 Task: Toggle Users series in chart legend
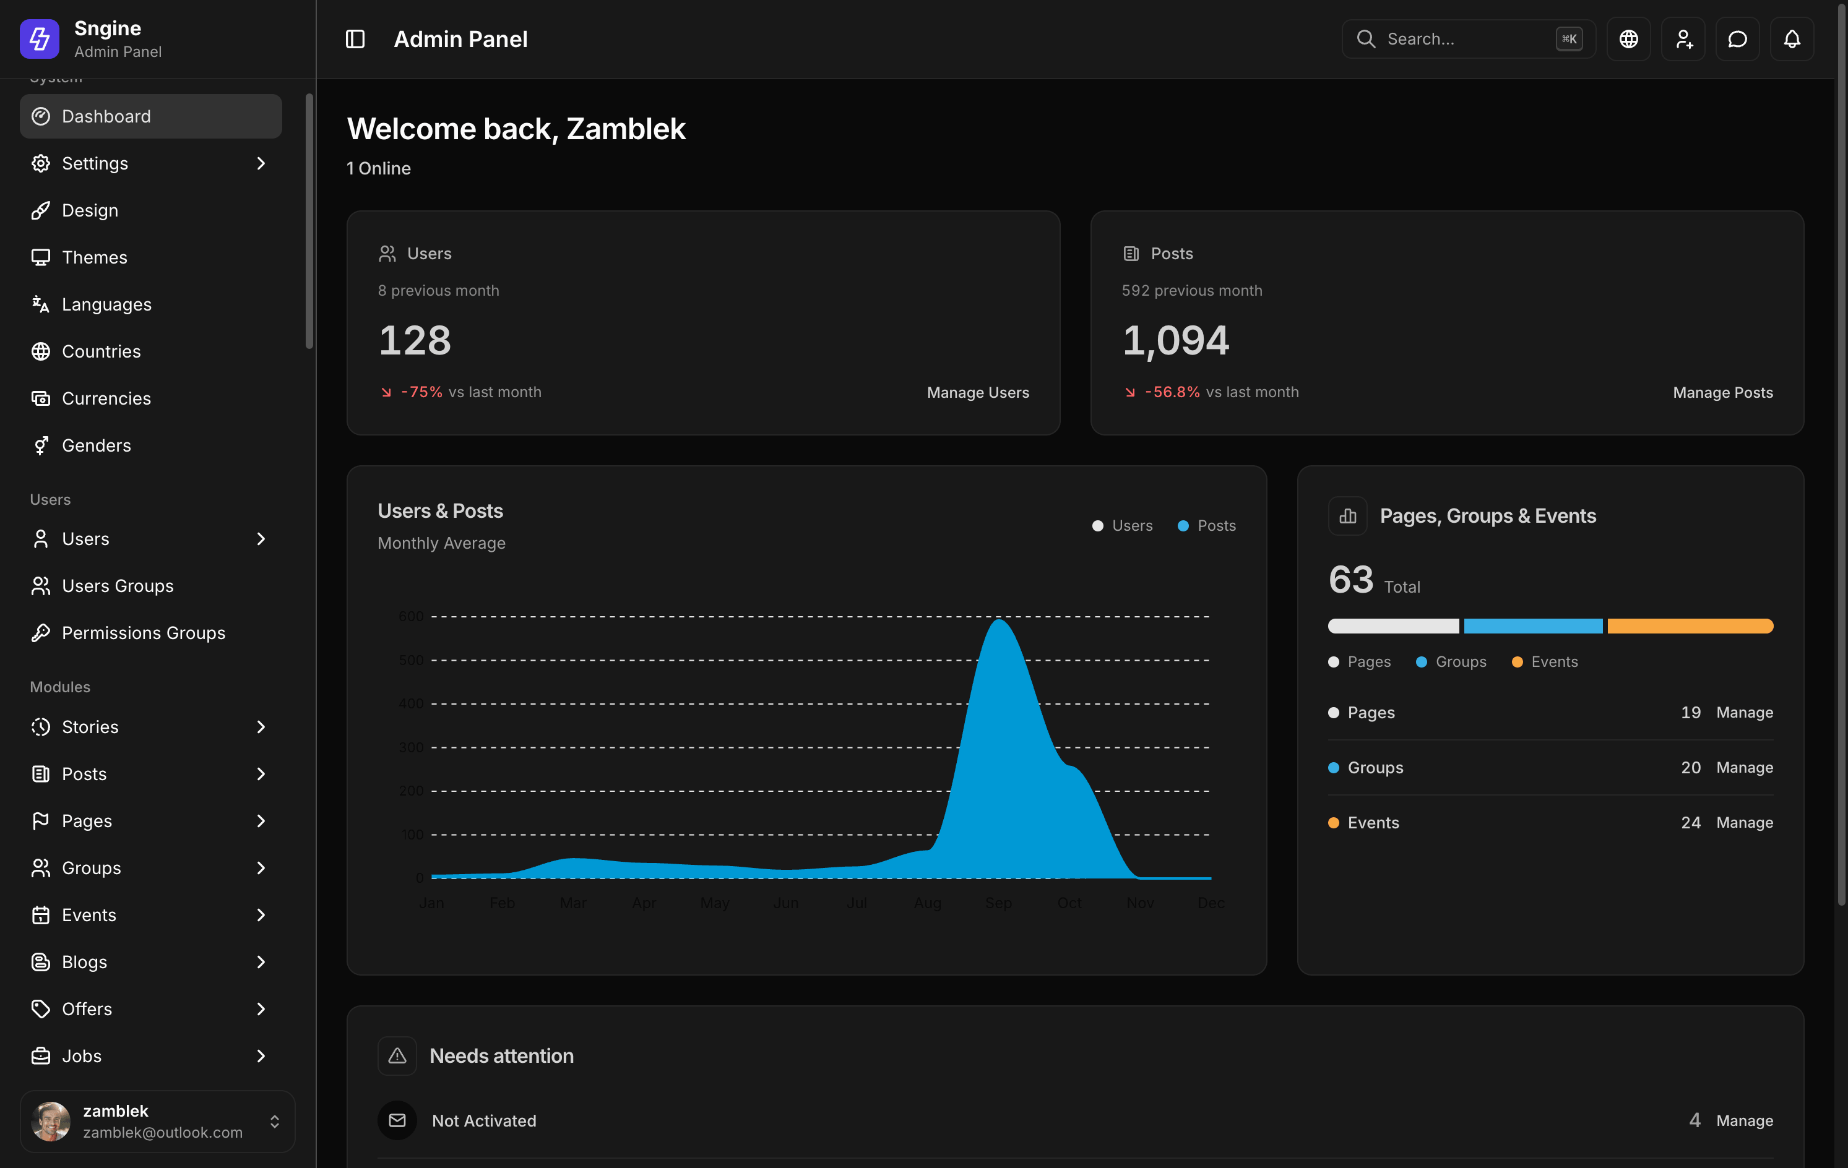(x=1122, y=525)
